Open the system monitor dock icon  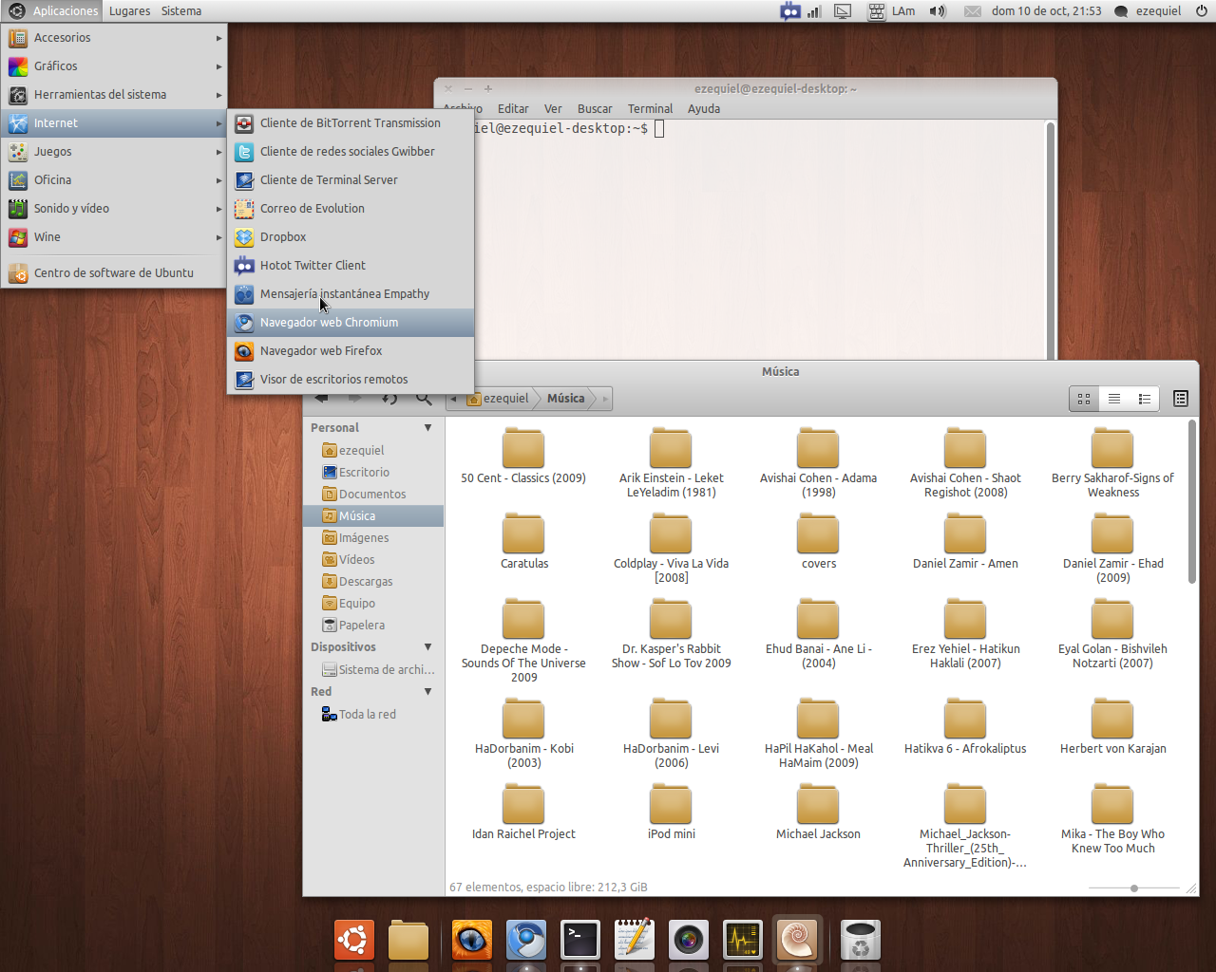click(x=743, y=941)
